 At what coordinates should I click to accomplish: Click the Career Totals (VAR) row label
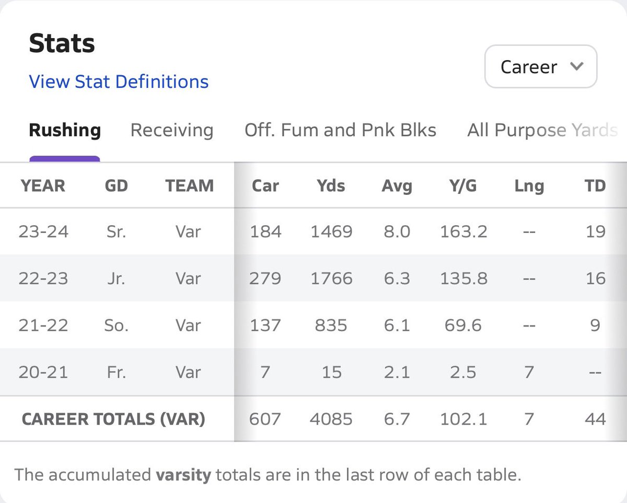tap(113, 419)
